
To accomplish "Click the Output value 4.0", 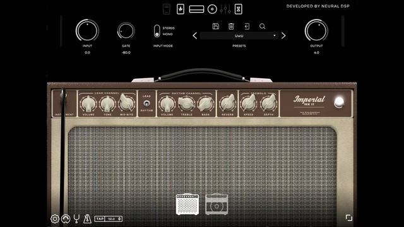I will [316, 52].
